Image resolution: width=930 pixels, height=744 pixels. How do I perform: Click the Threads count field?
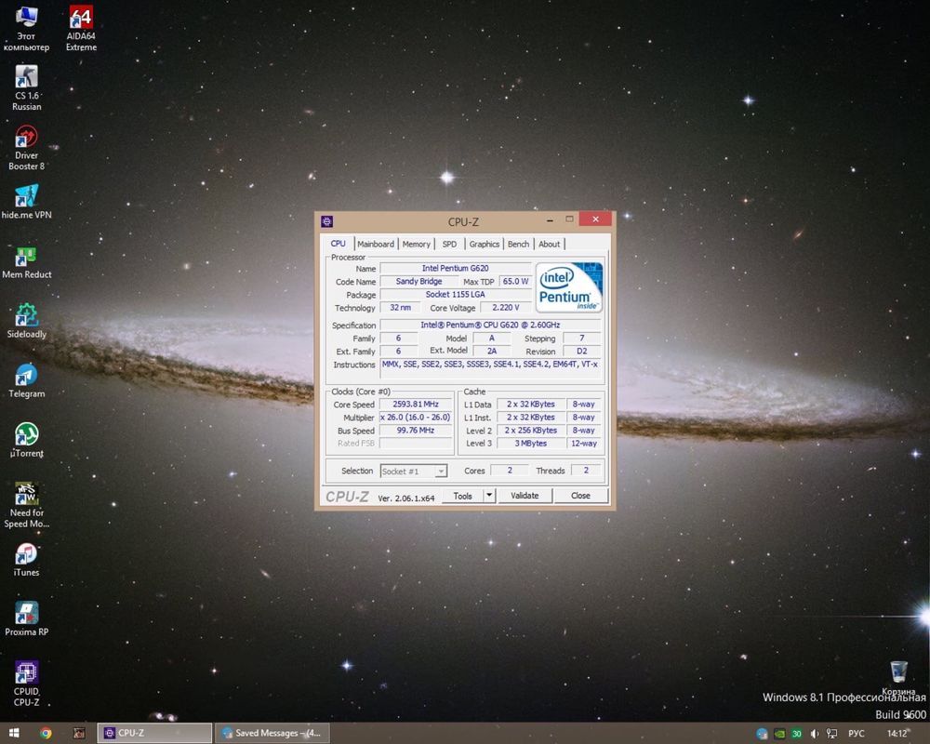(586, 471)
